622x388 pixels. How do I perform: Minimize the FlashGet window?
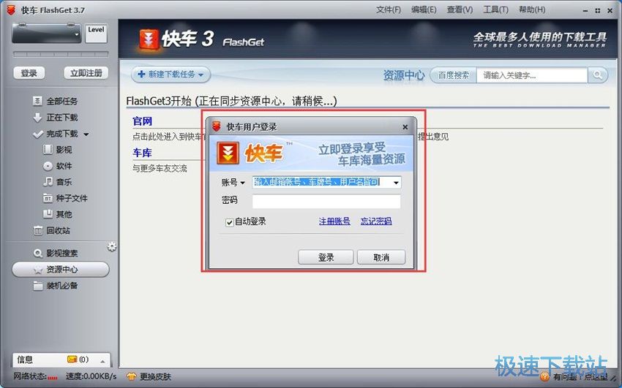point(585,11)
